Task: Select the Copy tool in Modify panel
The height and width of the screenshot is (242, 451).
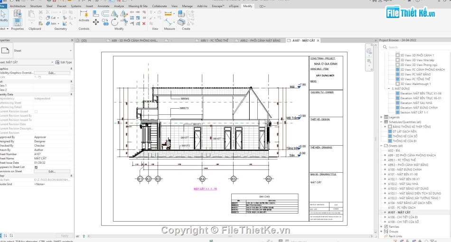Action: point(105,22)
